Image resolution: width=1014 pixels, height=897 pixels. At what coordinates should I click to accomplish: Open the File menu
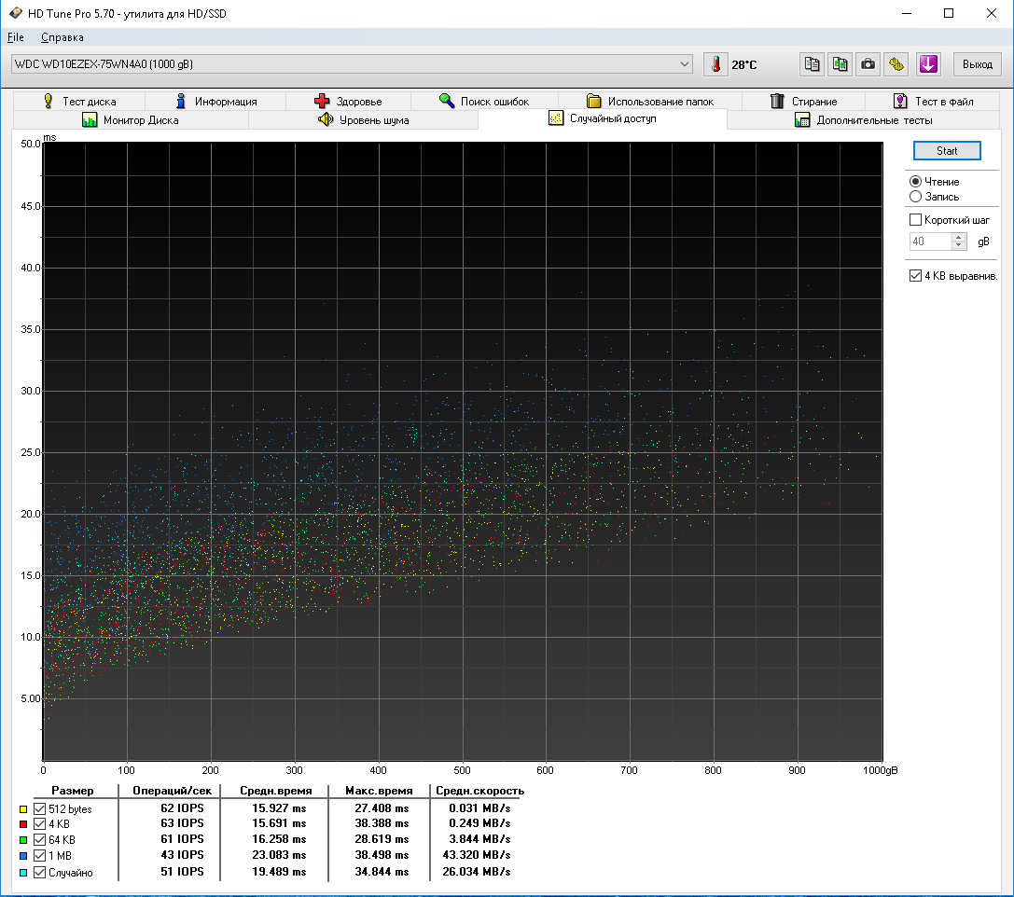point(16,37)
